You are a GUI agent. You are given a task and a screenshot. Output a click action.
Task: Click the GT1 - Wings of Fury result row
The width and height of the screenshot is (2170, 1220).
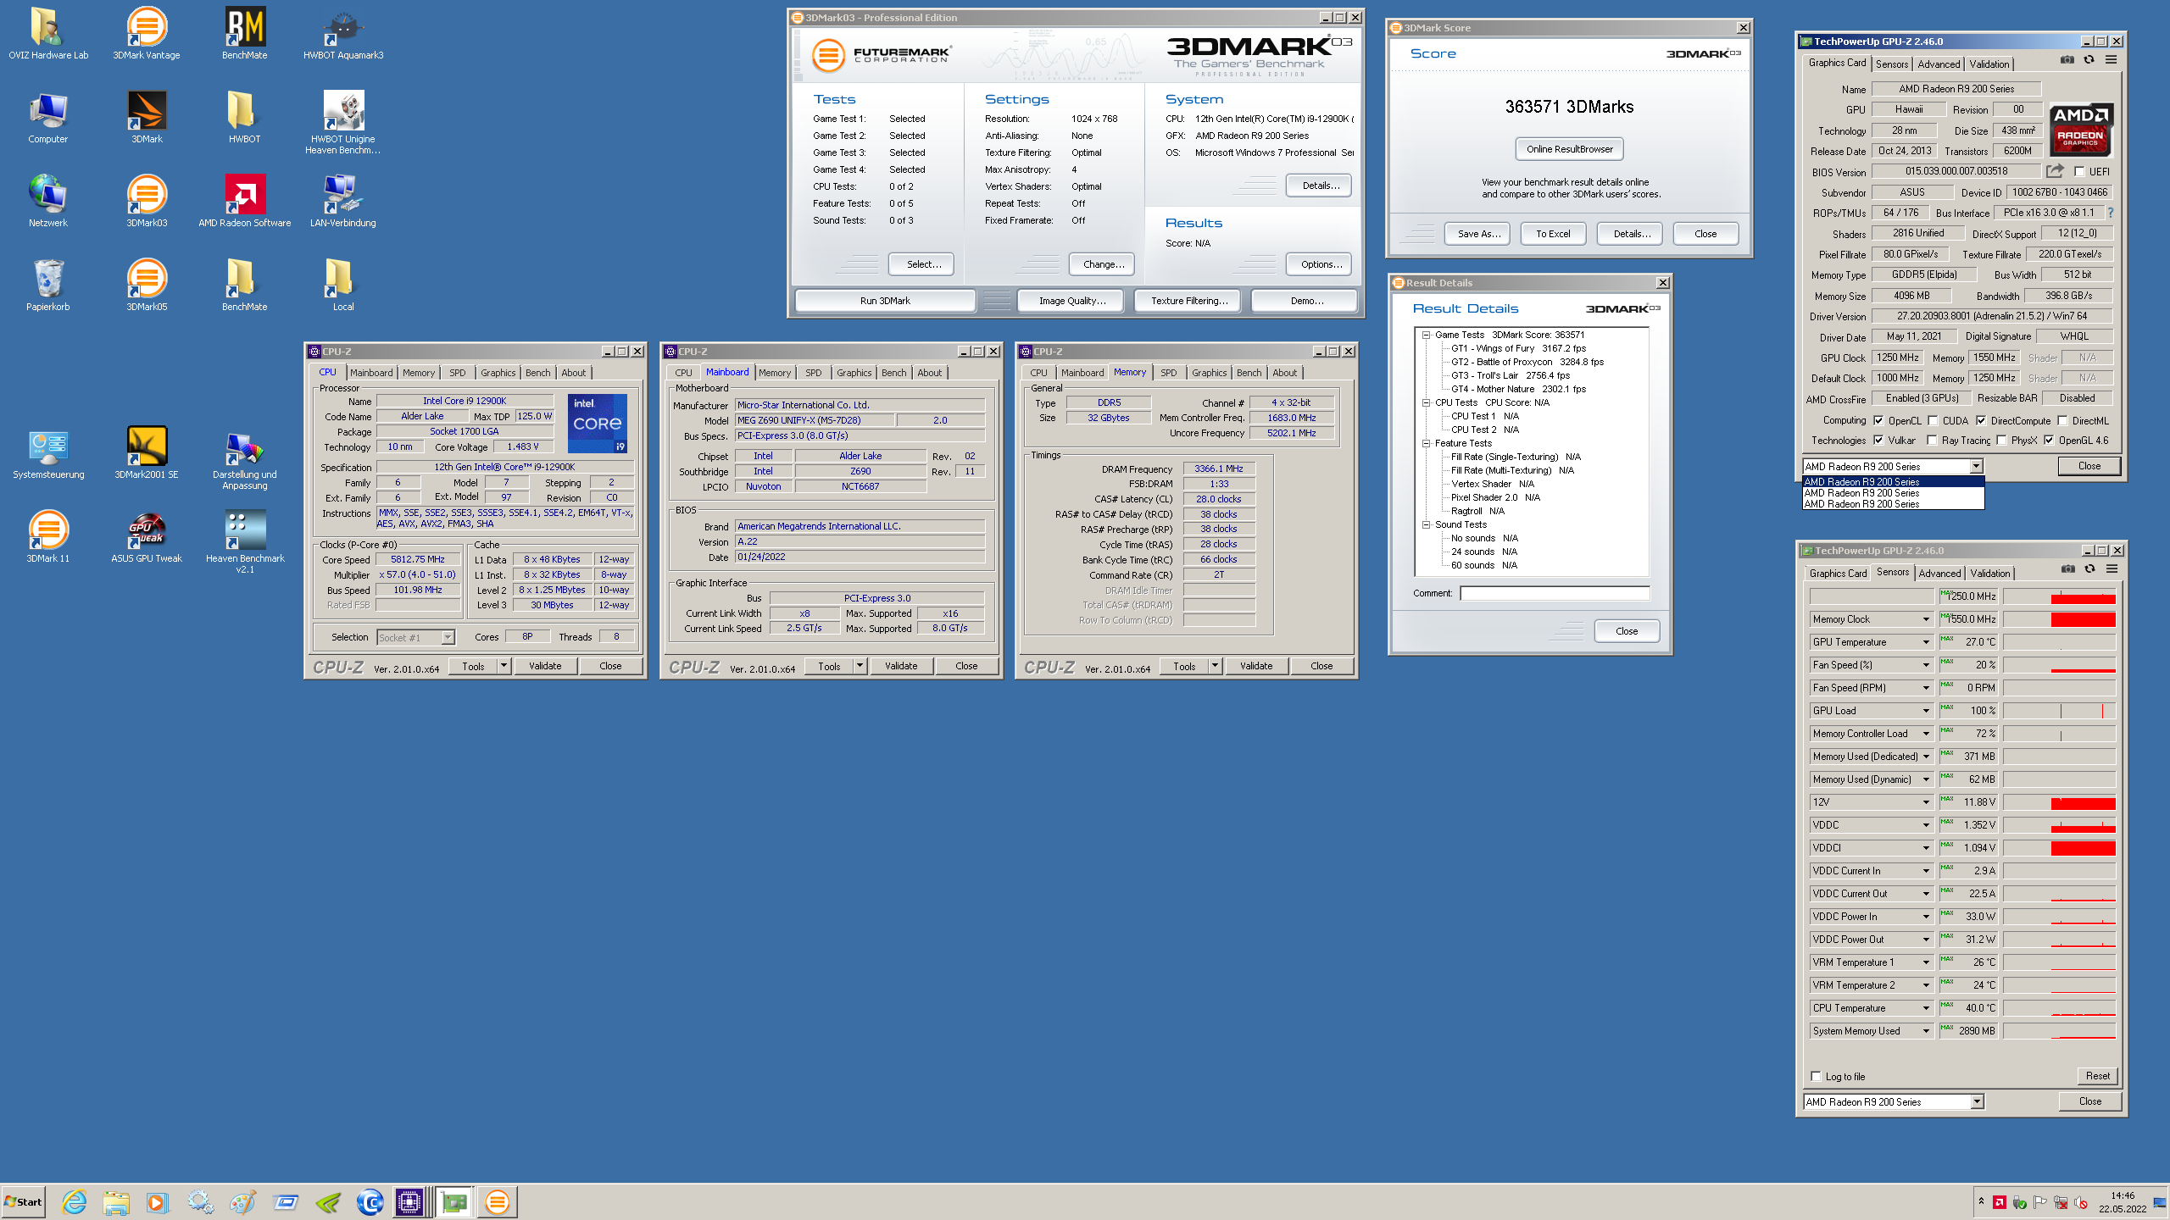[1517, 348]
